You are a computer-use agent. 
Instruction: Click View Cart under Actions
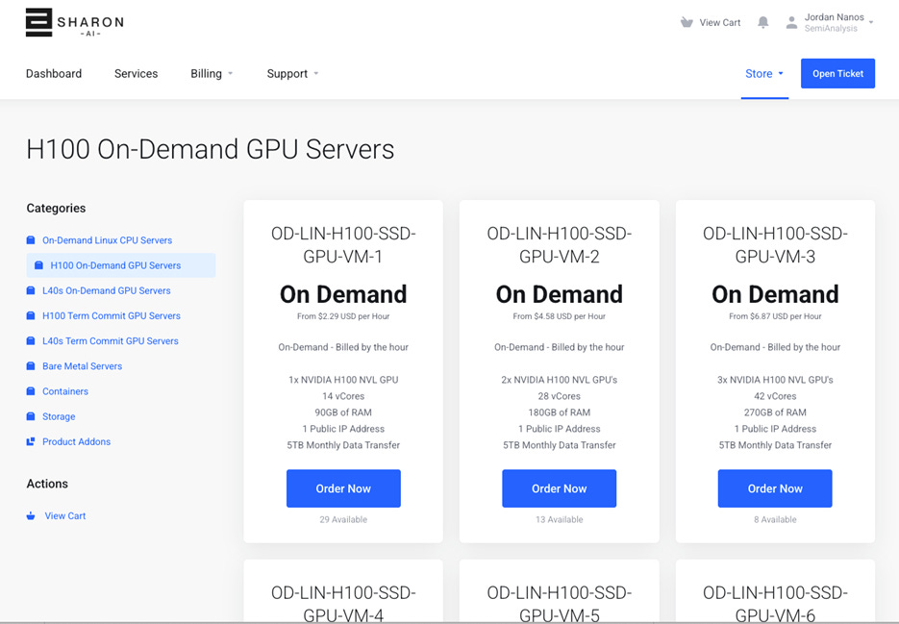pos(65,515)
